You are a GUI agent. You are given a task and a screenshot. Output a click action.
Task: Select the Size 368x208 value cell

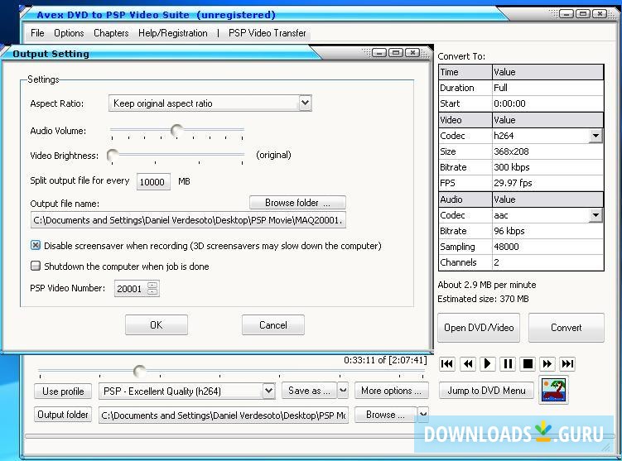point(547,151)
